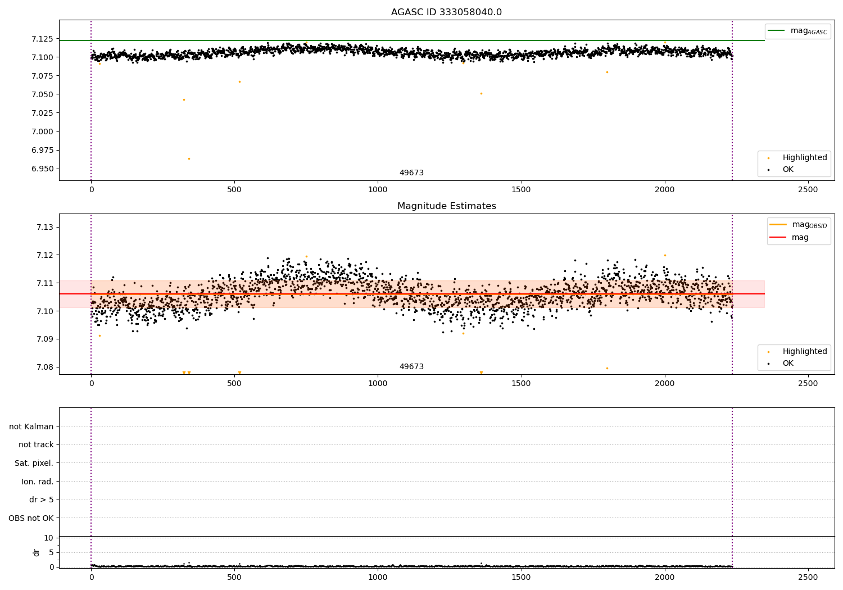Viewport: 843px width, 590px height.
Task: Click the 7.08 y-axis tick label
Action: (x=44, y=367)
